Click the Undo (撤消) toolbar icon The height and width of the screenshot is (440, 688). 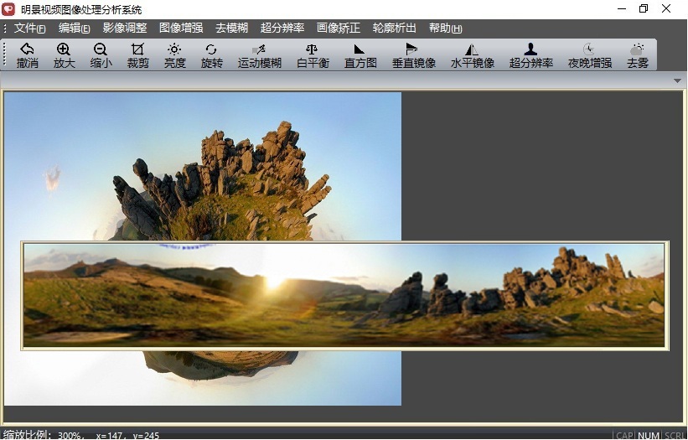pos(28,55)
